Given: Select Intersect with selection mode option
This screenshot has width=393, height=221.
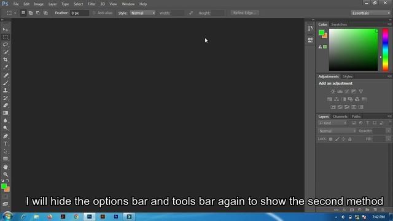Looking at the screenshot, I should click(x=45, y=13).
